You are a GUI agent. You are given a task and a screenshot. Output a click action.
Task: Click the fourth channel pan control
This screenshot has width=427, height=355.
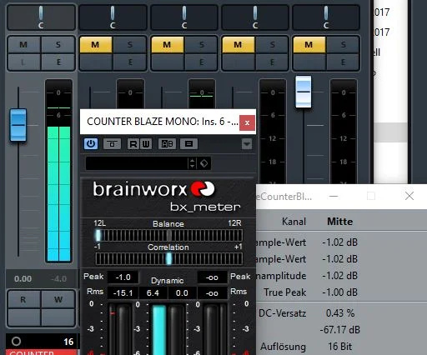tap(255, 17)
